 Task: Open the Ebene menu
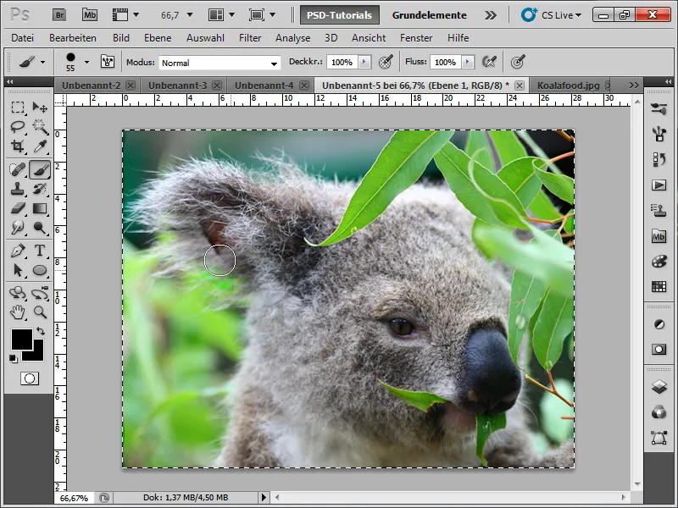coord(158,38)
